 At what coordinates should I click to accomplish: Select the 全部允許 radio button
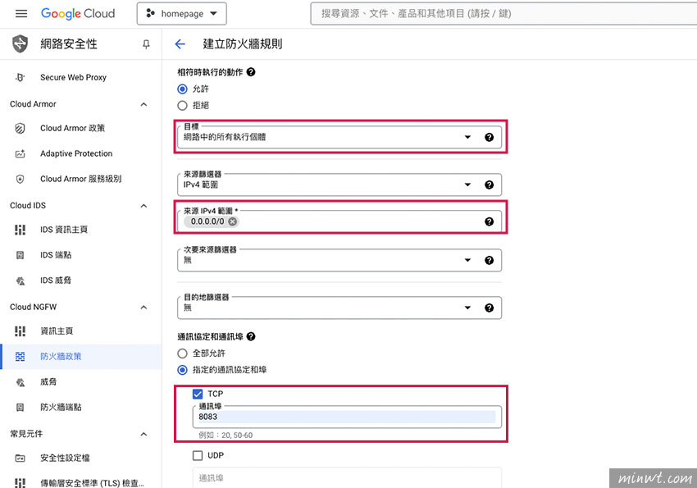[182, 353]
